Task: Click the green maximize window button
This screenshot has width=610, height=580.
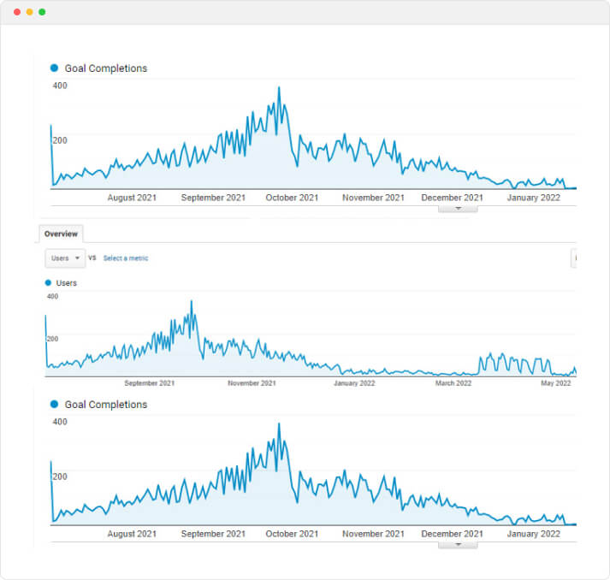Action: (42, 12)
